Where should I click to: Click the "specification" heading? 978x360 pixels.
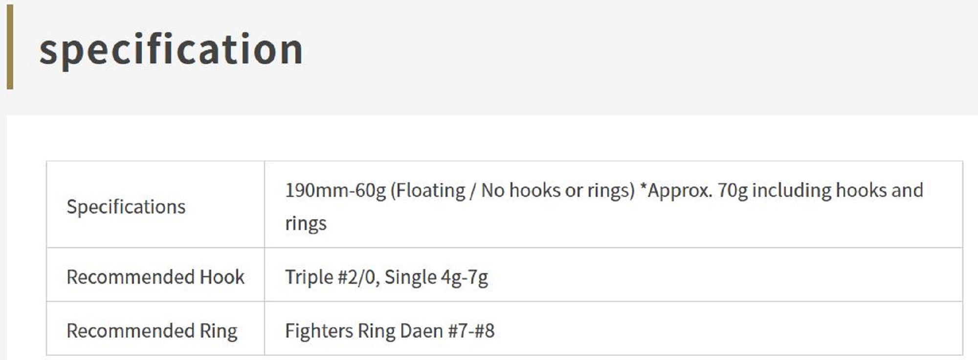pos(171,49)
